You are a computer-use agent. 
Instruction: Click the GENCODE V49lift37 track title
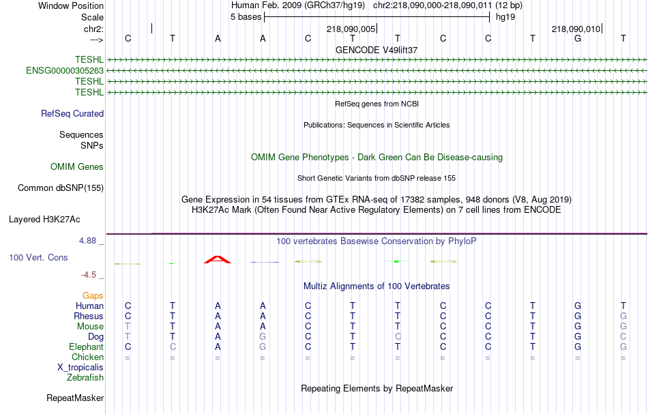coord(377,50)
